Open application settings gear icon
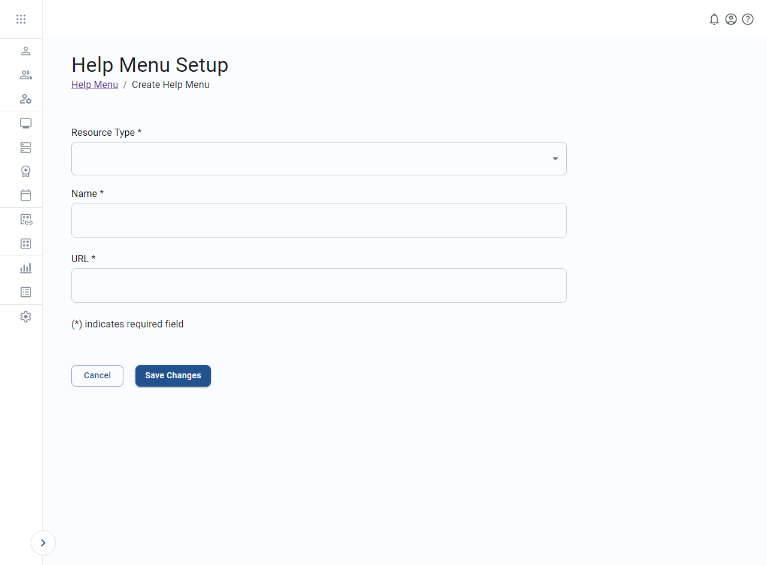The image size is (767, 565). [26, 317]
